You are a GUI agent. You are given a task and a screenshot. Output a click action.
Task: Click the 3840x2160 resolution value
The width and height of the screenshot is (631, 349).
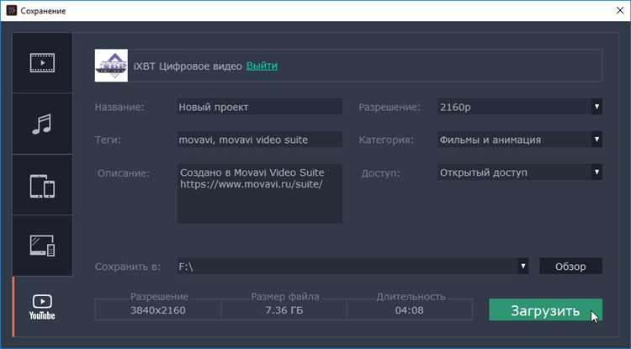click(158, 310)
